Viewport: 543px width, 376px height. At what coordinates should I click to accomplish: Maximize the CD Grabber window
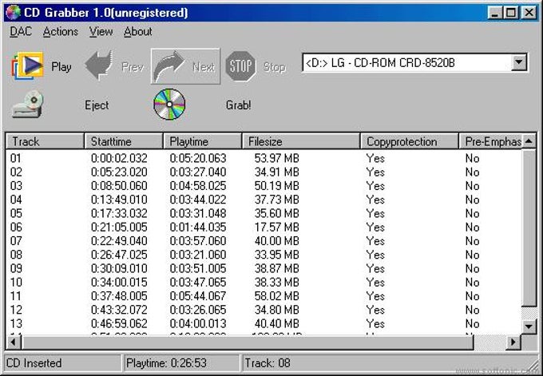(x=511, y=13)
